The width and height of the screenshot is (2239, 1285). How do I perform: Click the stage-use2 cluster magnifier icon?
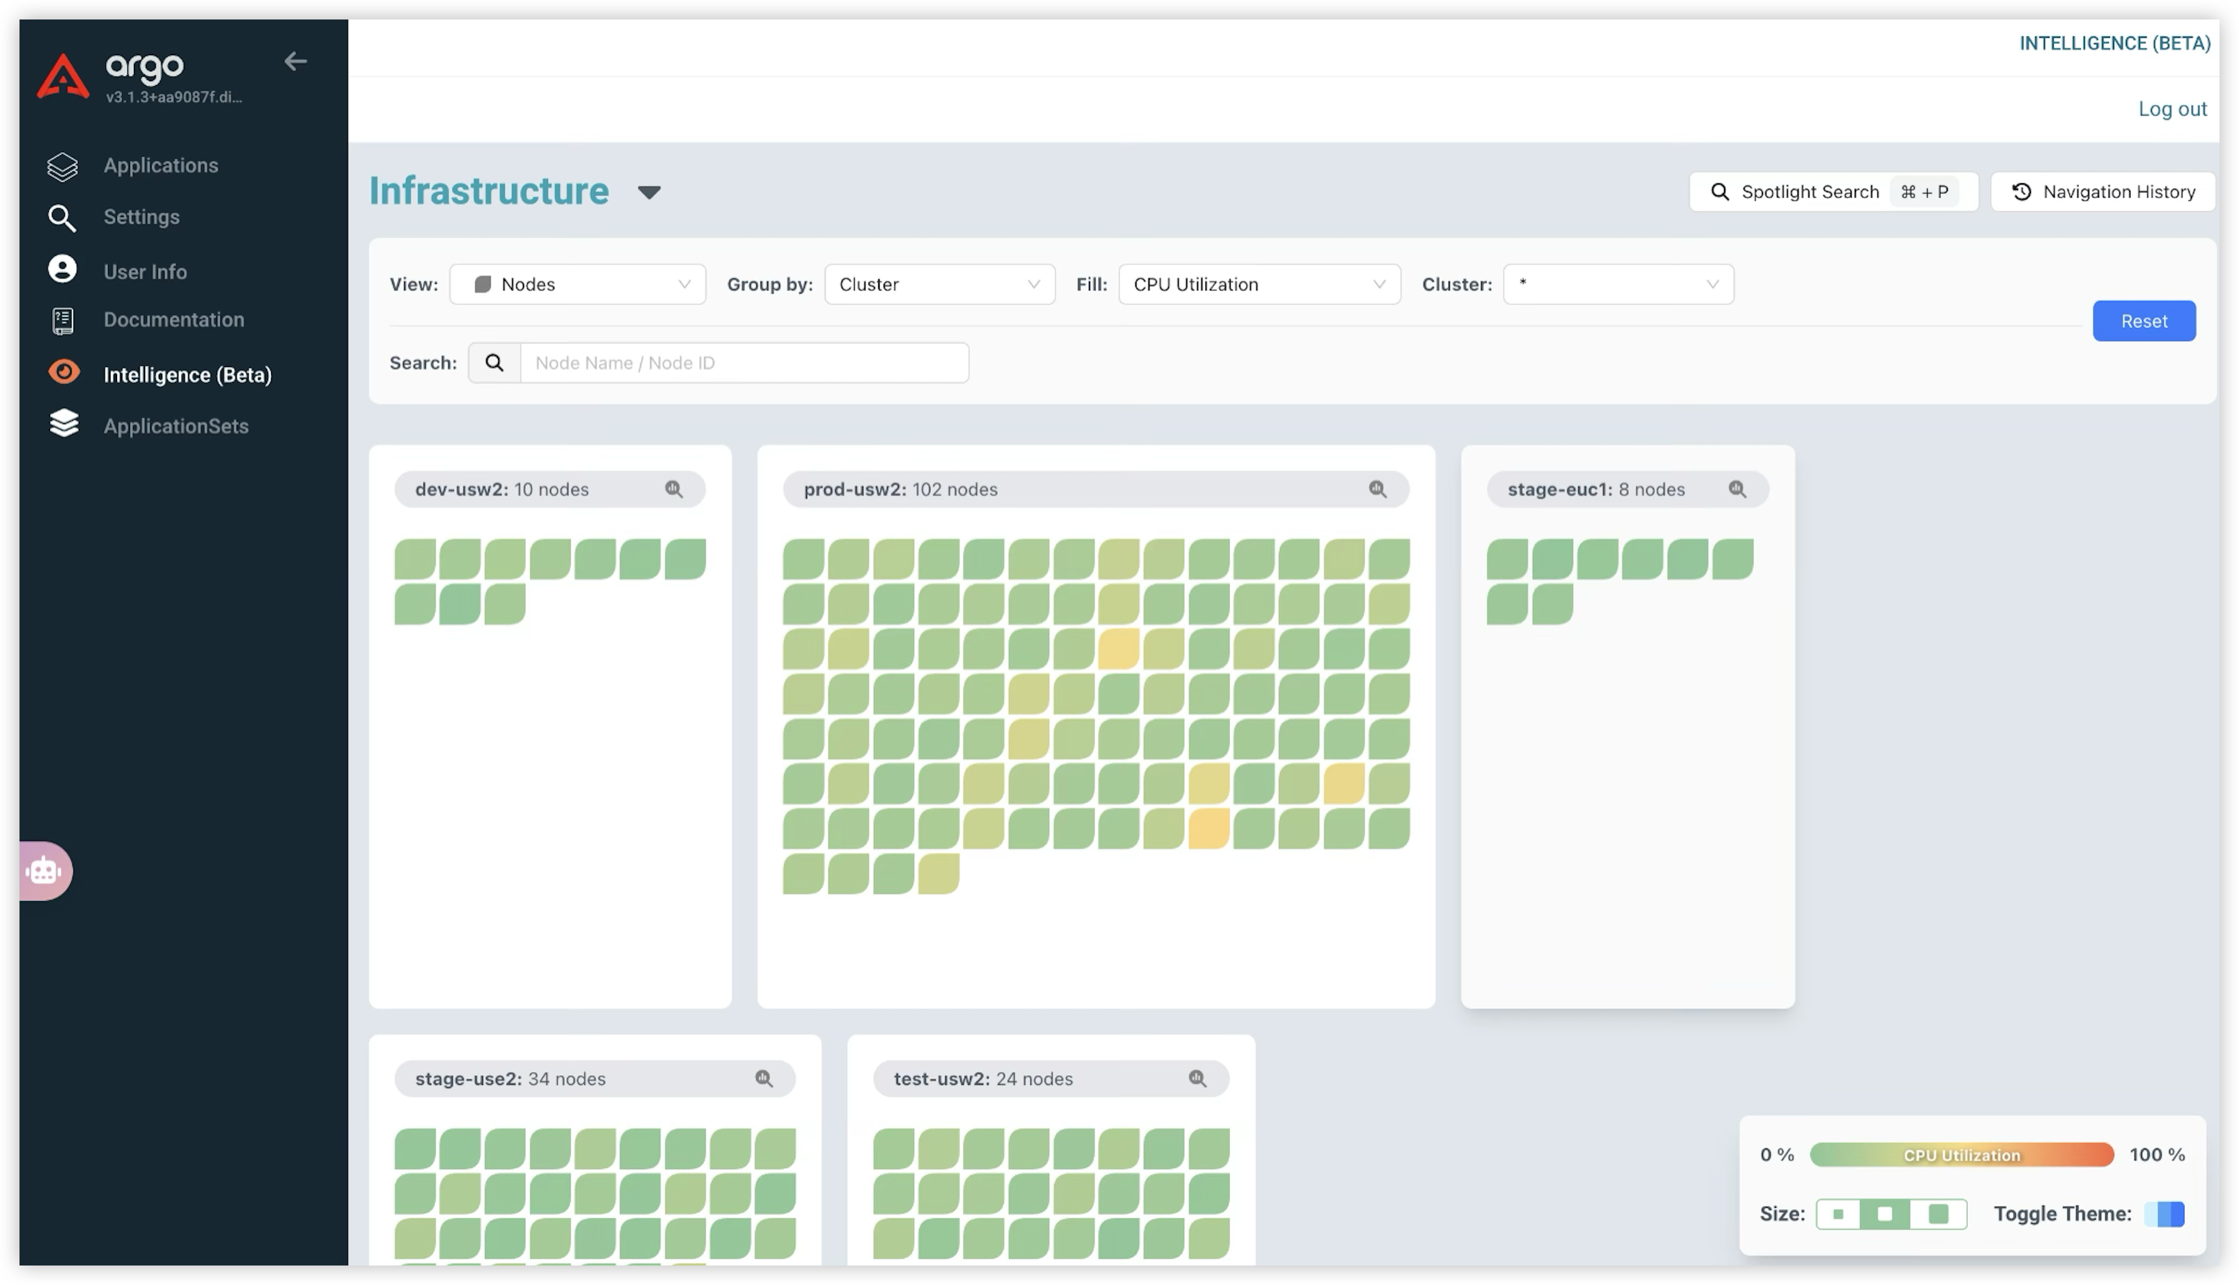(764, 1078)
